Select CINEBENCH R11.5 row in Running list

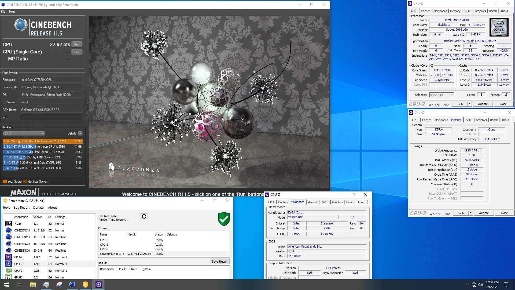pos(164,254)
